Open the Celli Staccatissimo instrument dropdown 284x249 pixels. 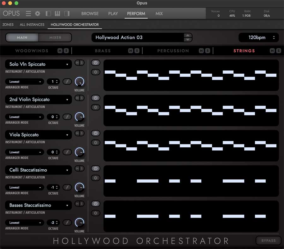(38, 170)
